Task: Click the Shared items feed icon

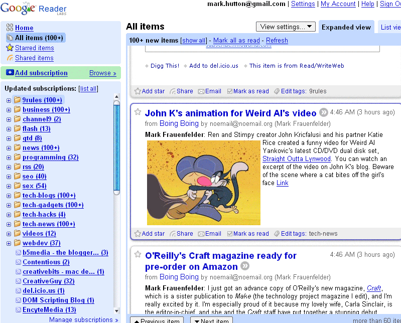Action: [x=10, y=58]
